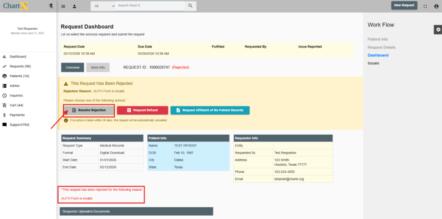Open the All search filter dropdown

click(x=103, y=6)
